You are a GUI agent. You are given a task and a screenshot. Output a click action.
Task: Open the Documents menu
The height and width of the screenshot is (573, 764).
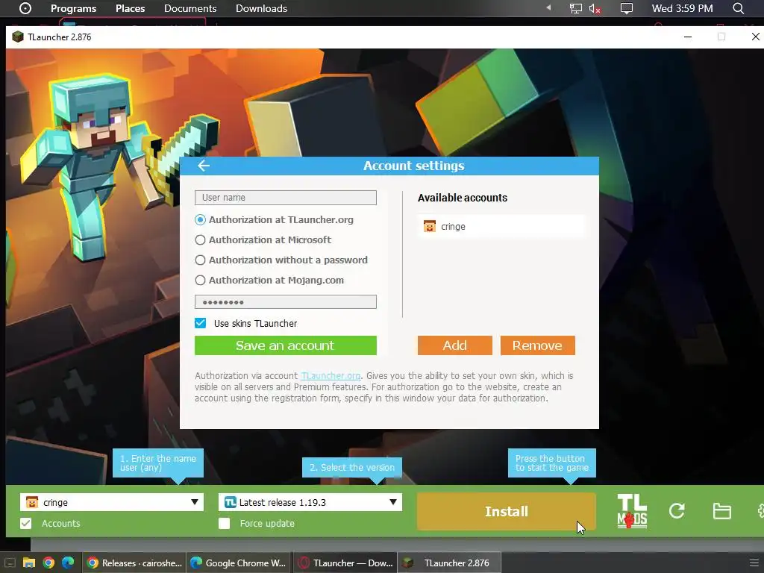190,8
